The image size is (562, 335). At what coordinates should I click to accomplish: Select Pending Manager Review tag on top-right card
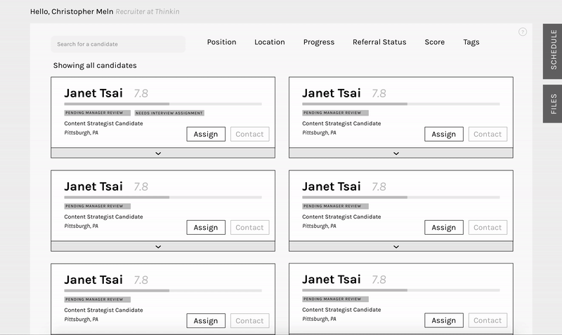tap(335, 113)
